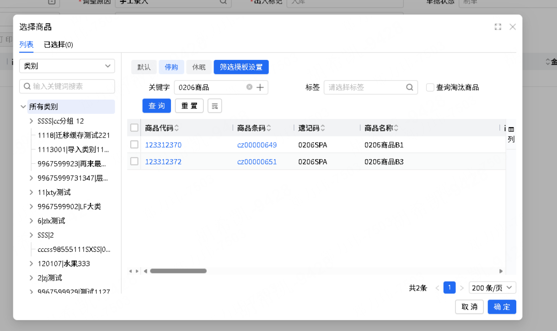Click the 重置 button
This screenshot has height=331, width=557.
point(189,106)
